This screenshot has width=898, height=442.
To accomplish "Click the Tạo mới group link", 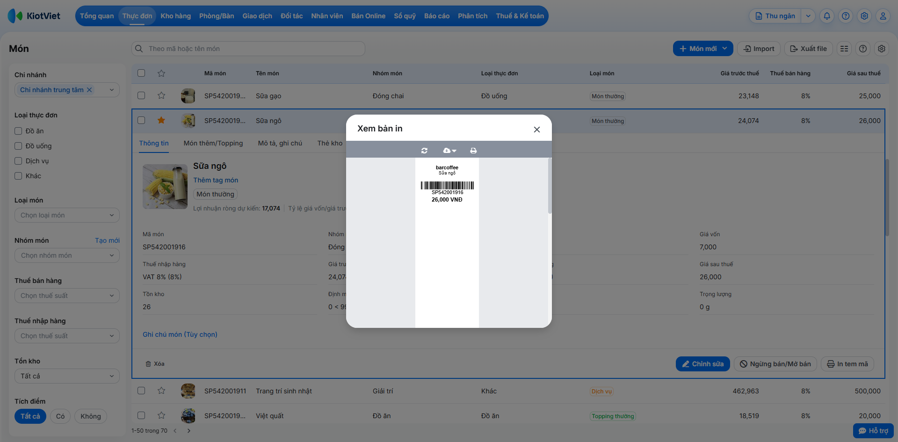I will (x=107, y=240).
